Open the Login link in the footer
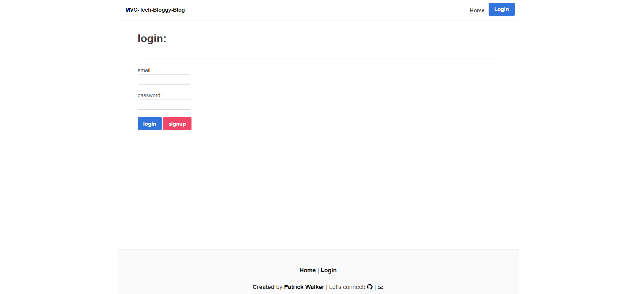The image size is (636, 294). click(329, 270)
